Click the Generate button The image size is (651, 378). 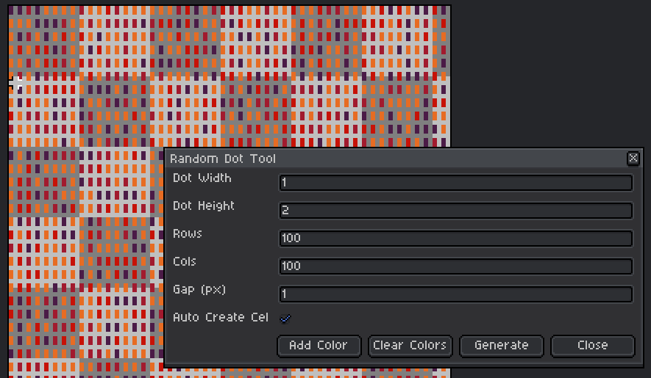[502, 346]
